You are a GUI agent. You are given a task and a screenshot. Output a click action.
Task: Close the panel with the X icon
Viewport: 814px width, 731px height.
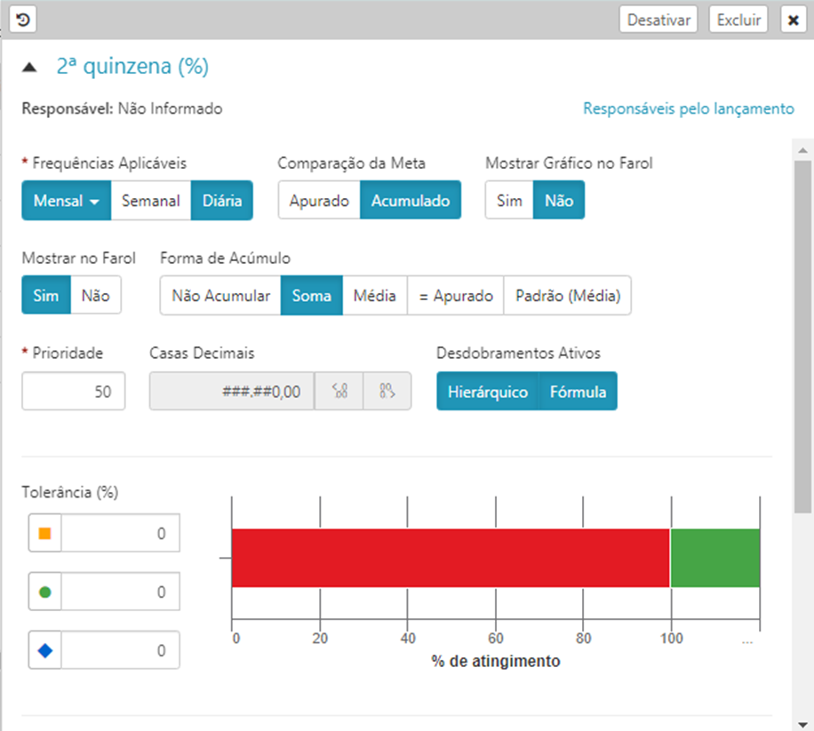click(x=794, y=20)
